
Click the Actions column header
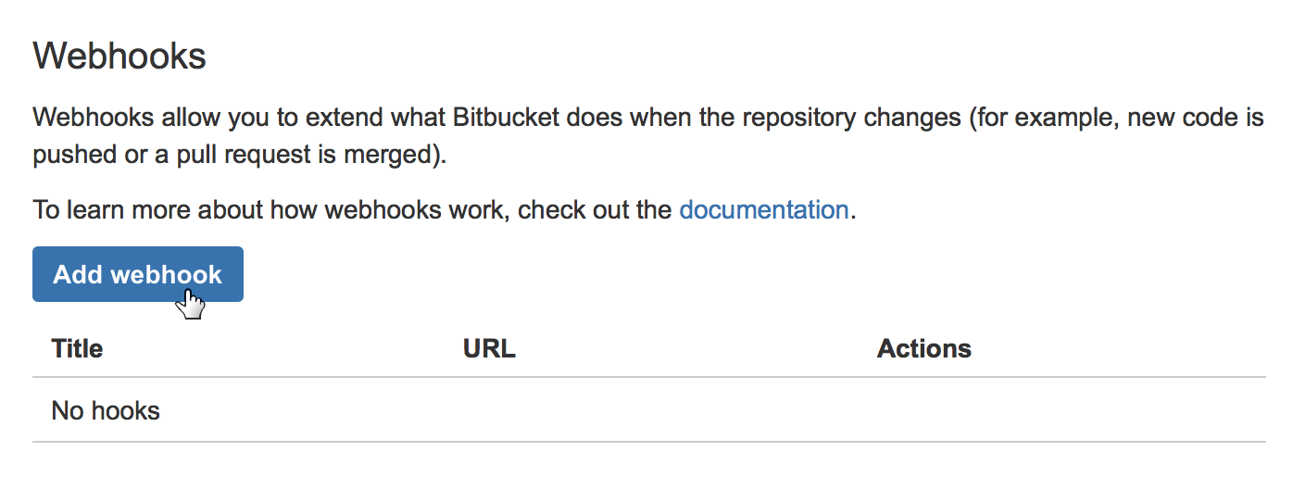(x=924, y=348)
